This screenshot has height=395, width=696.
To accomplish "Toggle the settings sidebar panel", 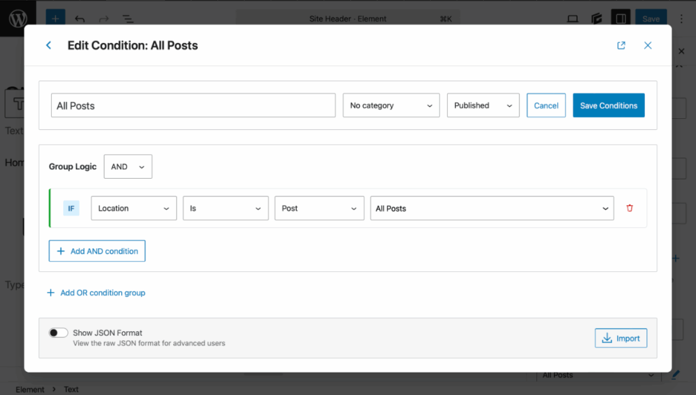I will tap(621, 18).
